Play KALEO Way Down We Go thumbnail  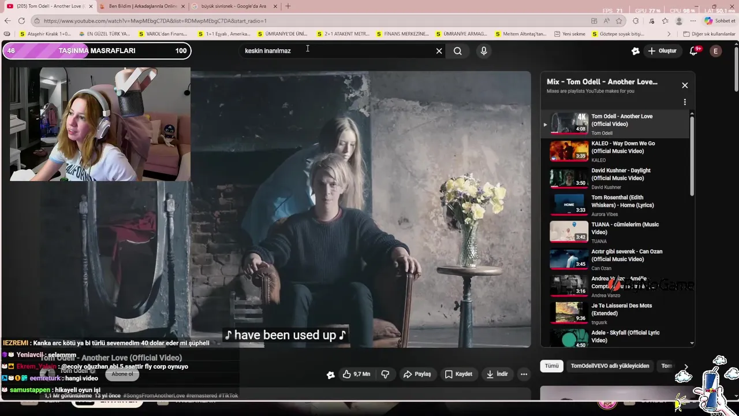point(569,151)
